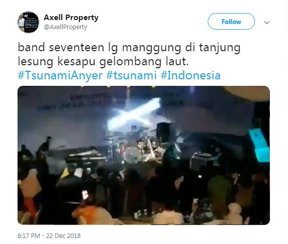This screenshot has width=288, height=244.
Task: Open the #Indonesia hashtag
Action: (191, 75)
